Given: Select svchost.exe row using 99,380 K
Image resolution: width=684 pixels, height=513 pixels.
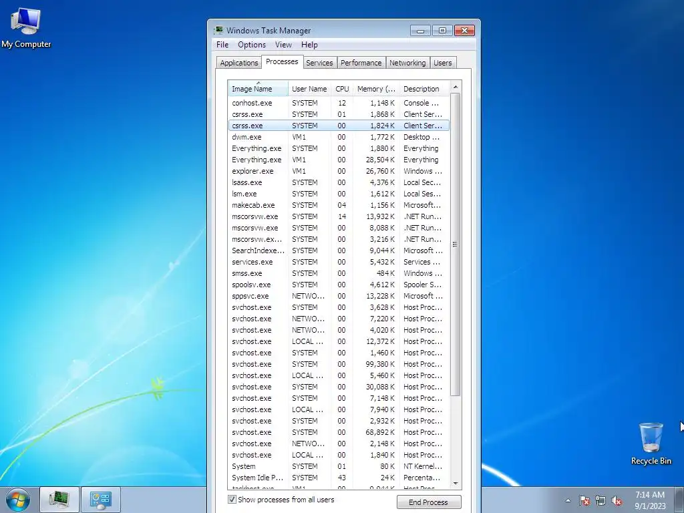Looking at the screenshot, I should [x=339, y=364].
